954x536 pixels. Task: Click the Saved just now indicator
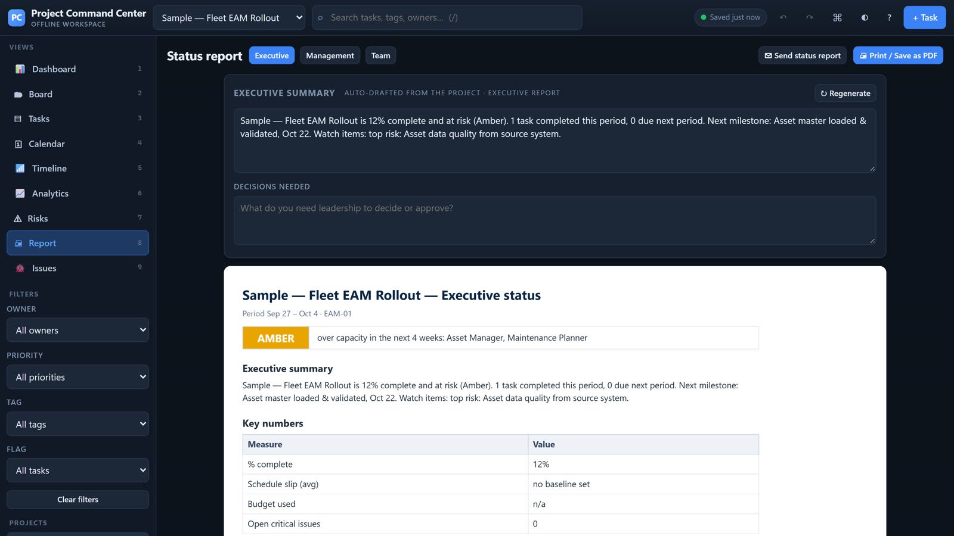click(x=730, y=18)
